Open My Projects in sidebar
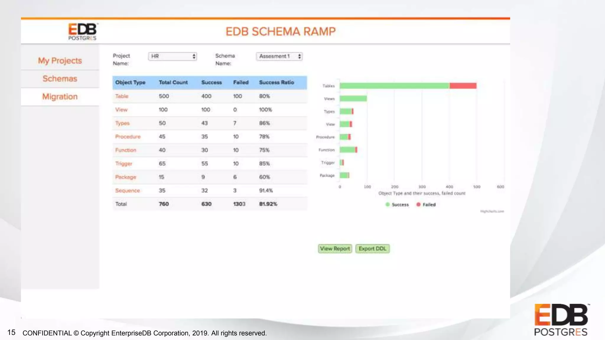Screen dimensions: 605x340 point(60,61)
